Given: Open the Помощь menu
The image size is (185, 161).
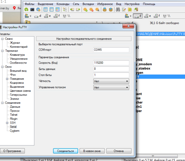Looking at the screenshot, I should tap(149, 4).
